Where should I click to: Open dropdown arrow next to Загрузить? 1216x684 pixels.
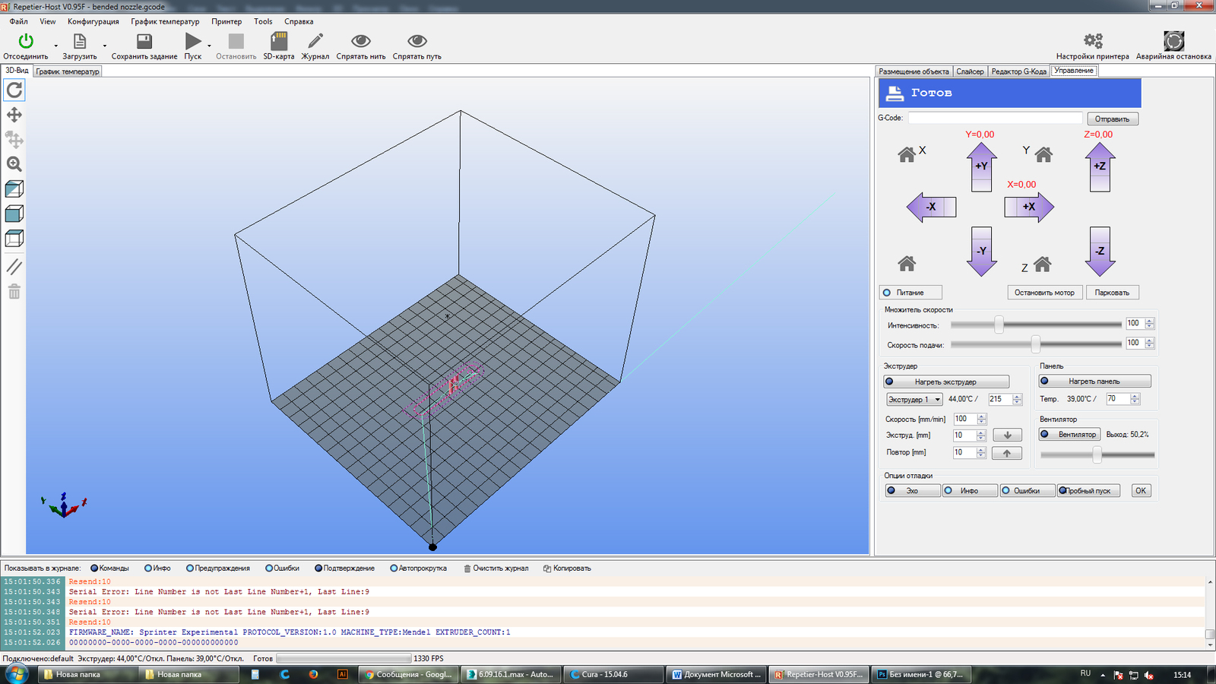(105, 46)
